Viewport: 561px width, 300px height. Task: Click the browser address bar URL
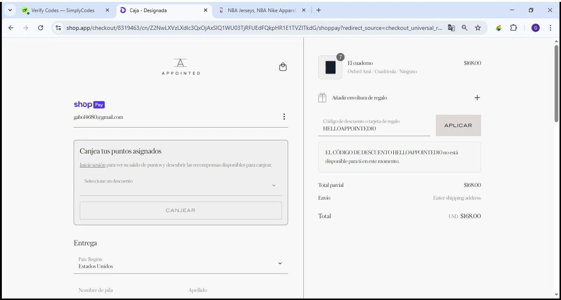tap(254, 28)
